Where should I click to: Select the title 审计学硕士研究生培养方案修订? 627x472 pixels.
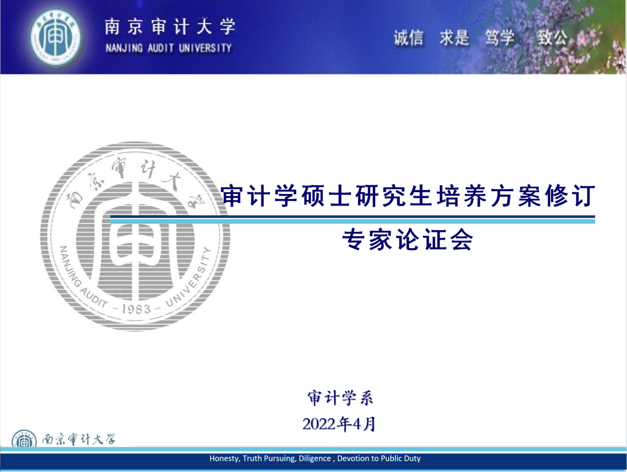[x=408, y=197]
